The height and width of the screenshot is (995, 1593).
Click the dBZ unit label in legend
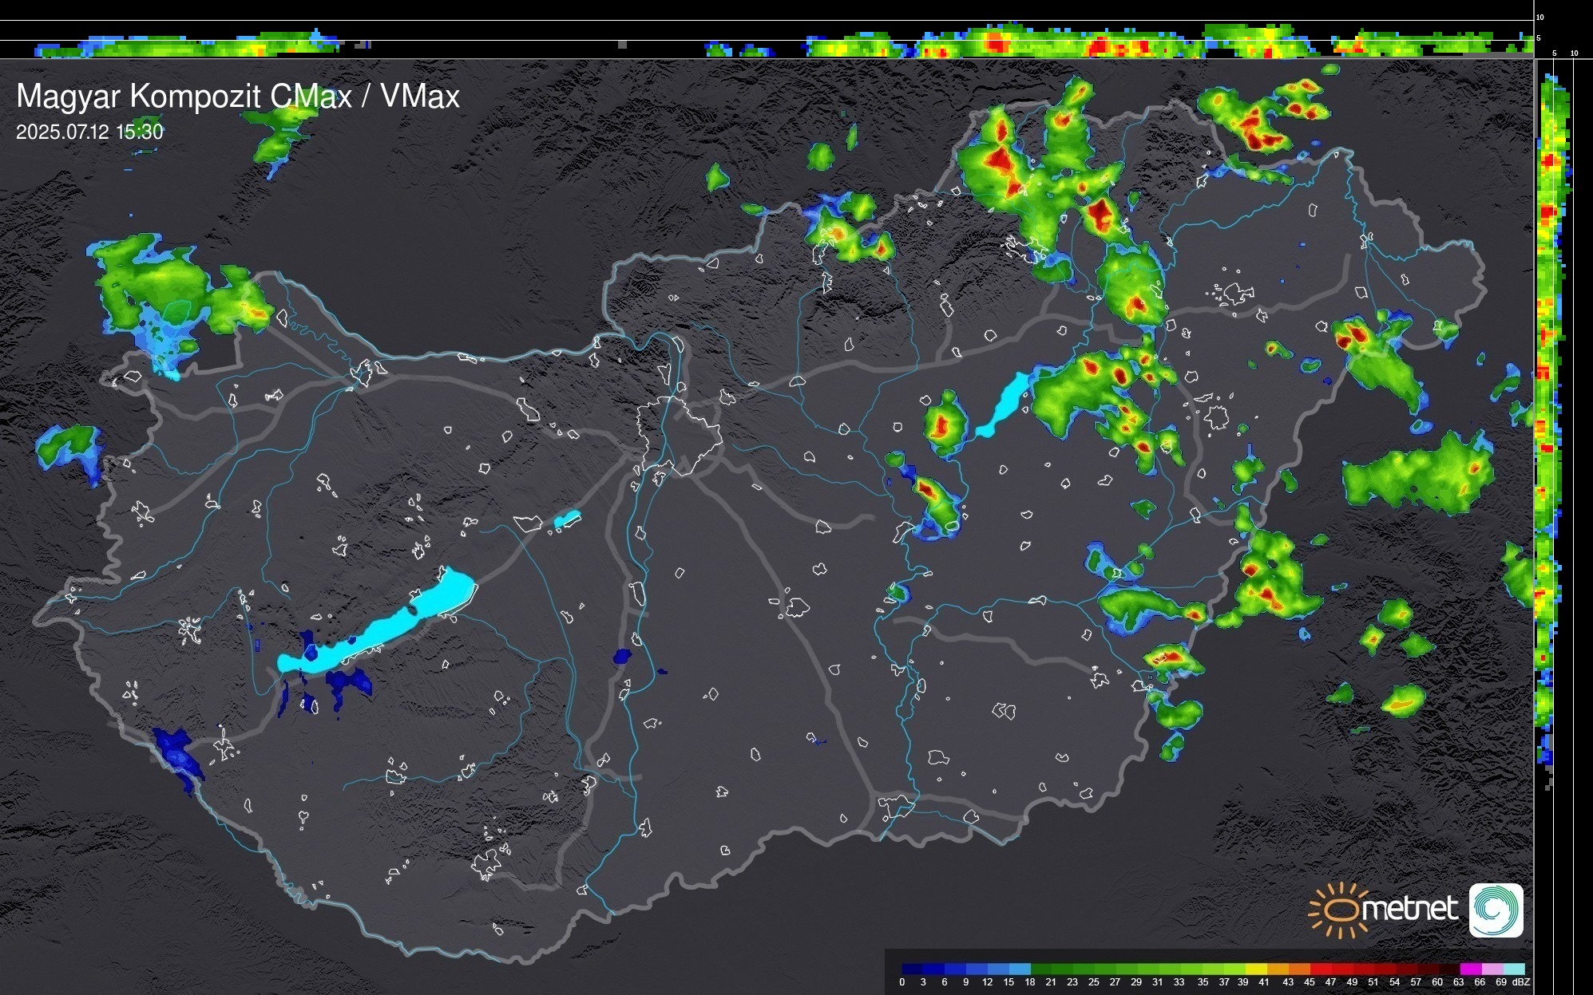tap(1521, 982)
